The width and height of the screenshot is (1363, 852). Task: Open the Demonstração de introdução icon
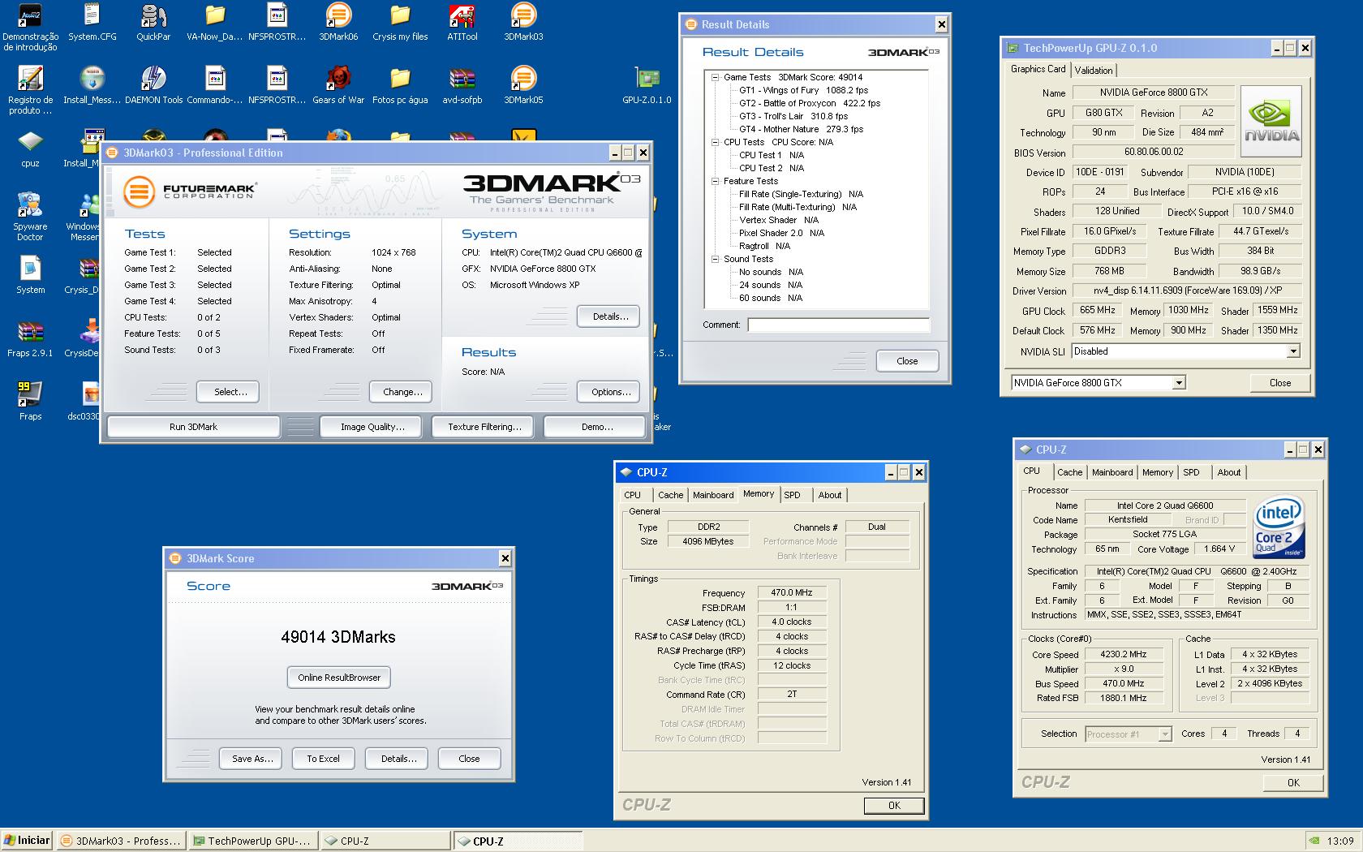point(30,27)
